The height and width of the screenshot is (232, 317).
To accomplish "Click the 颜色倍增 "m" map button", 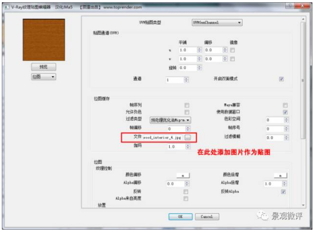I will [280, 175].
